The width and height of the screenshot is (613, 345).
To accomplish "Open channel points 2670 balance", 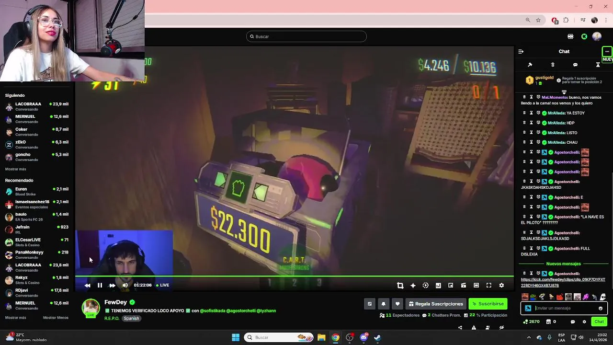I will (532, 322).
